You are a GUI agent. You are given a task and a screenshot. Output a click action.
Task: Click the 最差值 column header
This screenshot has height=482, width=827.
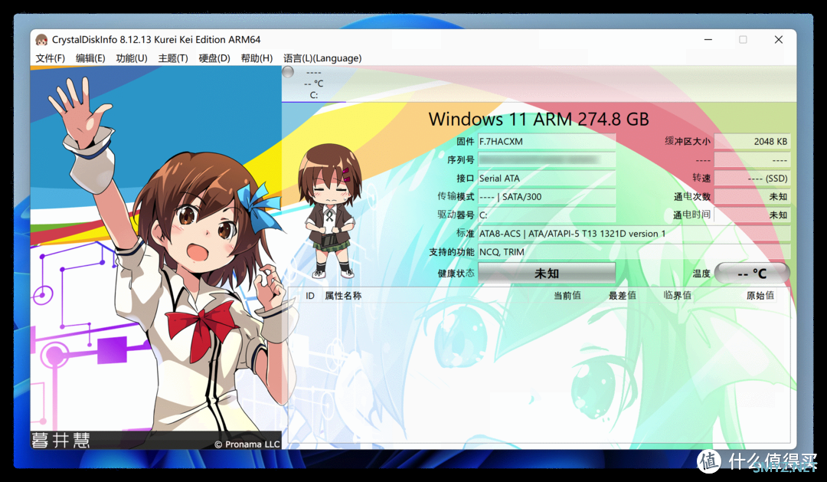point(622,296)
